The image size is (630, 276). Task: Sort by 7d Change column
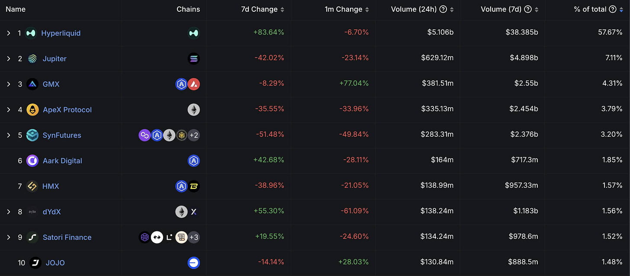282,9
